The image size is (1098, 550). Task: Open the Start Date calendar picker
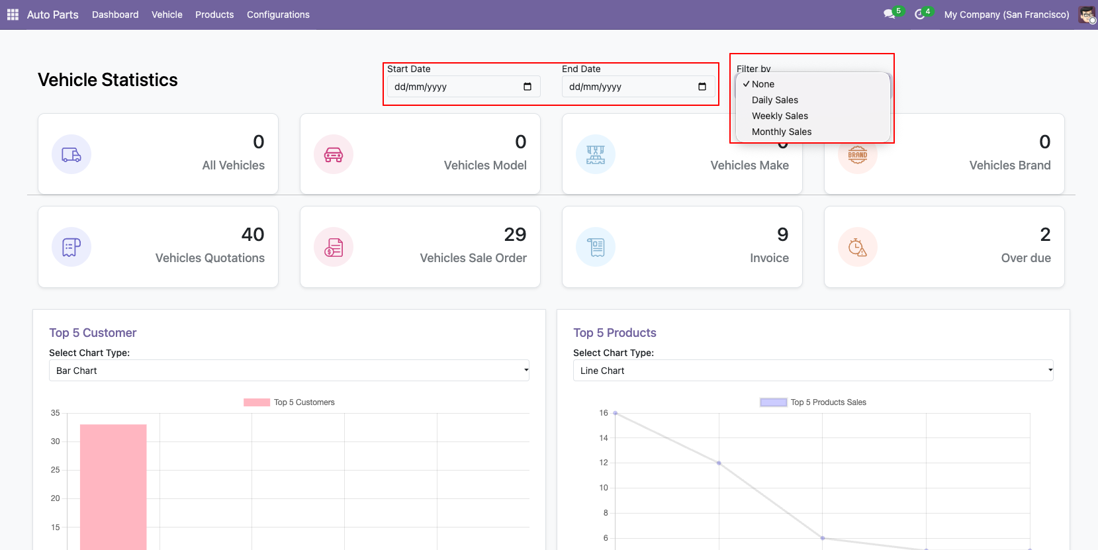pos(527,87)
